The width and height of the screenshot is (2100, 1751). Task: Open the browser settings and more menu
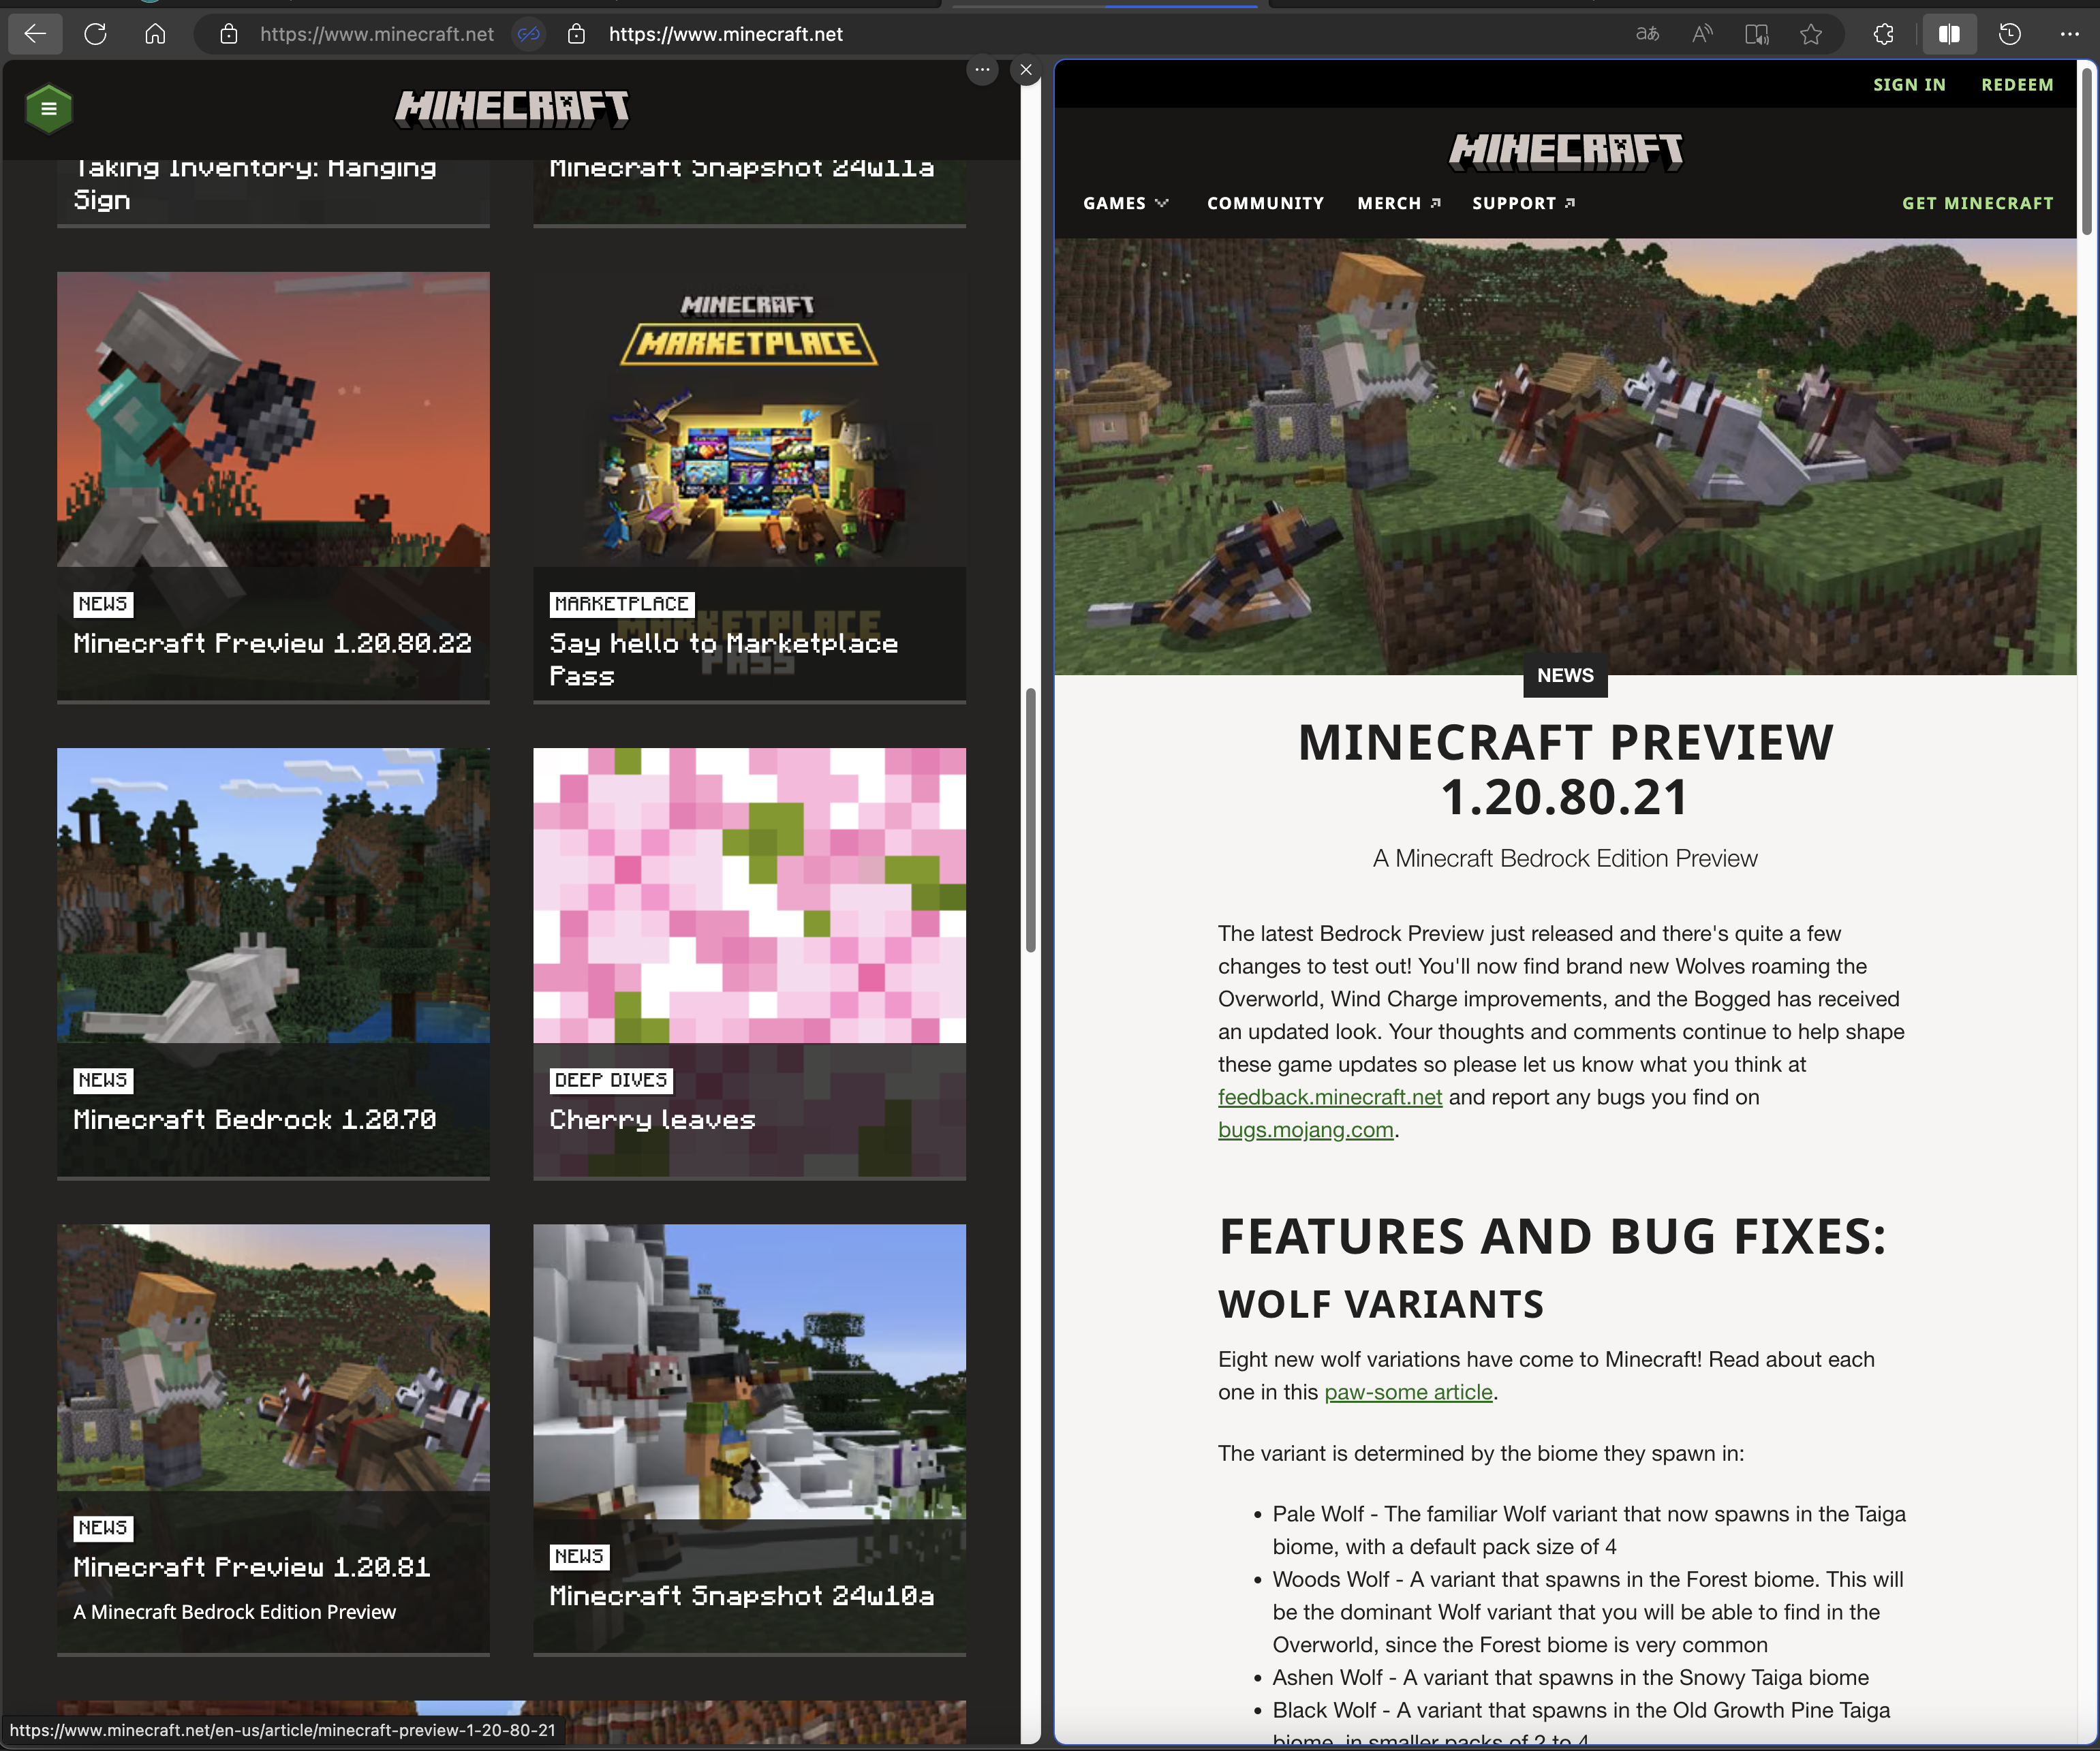click(2069, 34)
